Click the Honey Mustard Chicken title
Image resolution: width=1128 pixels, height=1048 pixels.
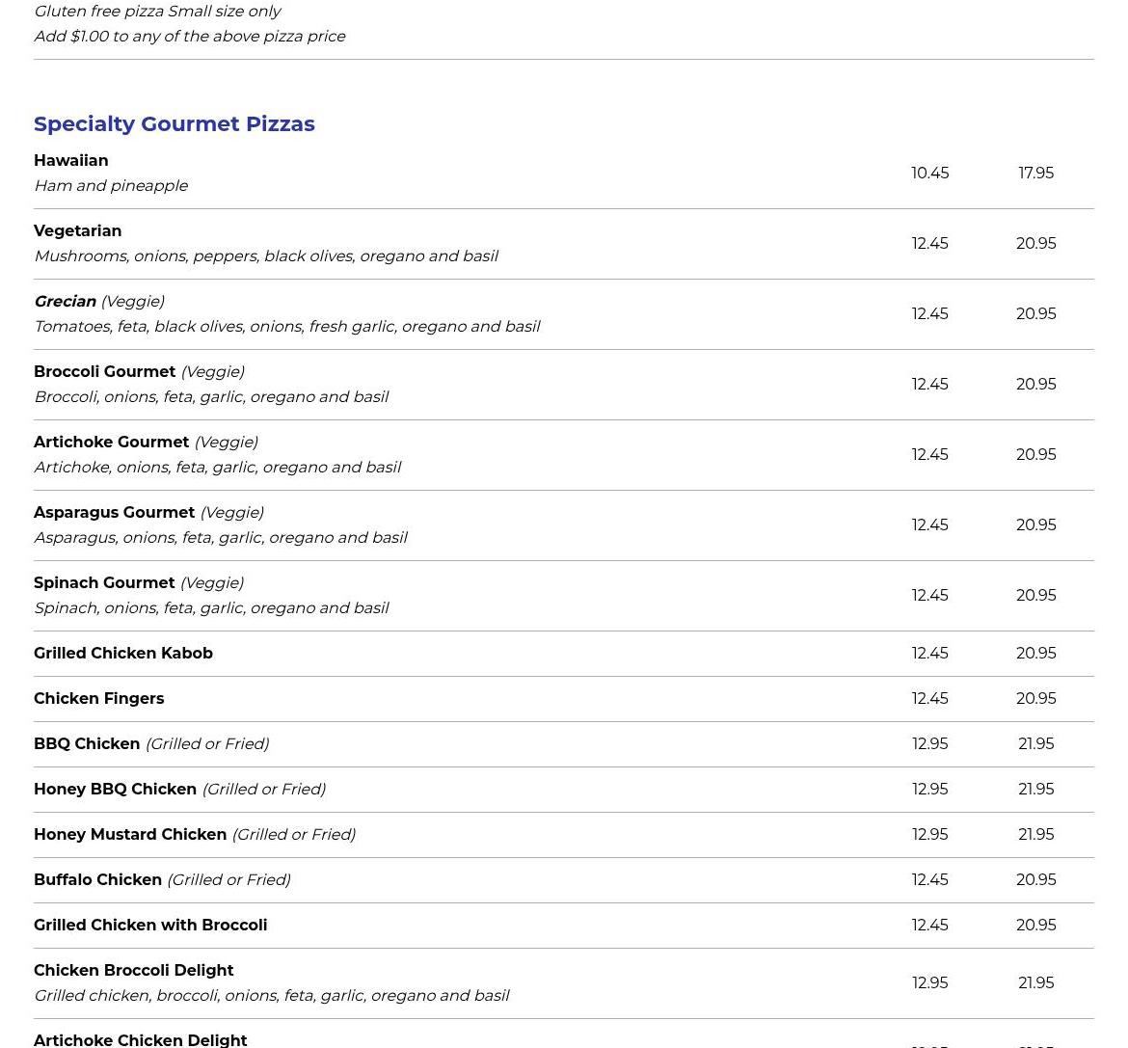click(130, 834)
